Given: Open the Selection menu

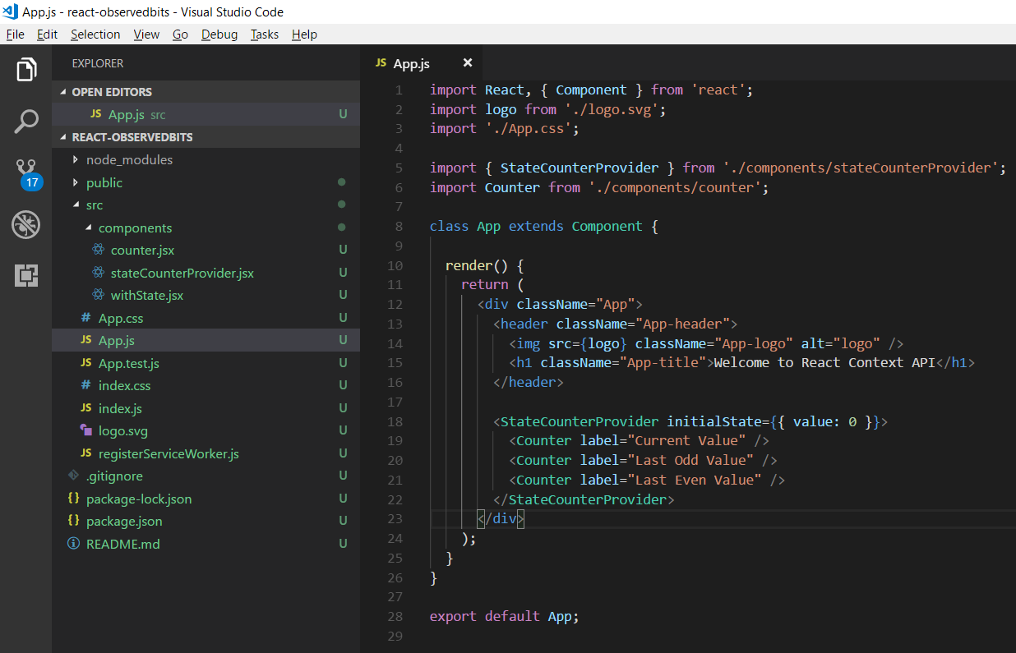Looking at the screenshot, I should click(x=95, y=34).
